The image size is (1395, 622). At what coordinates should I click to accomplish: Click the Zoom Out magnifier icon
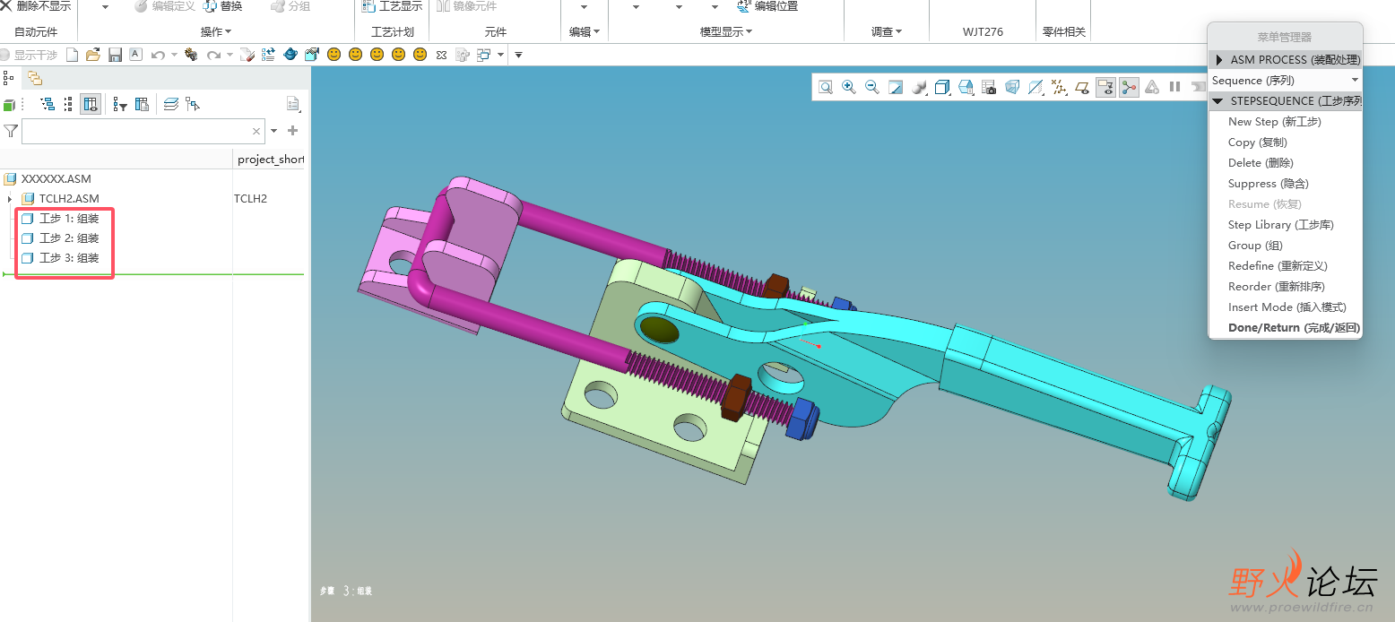click(x=871, y=87)
